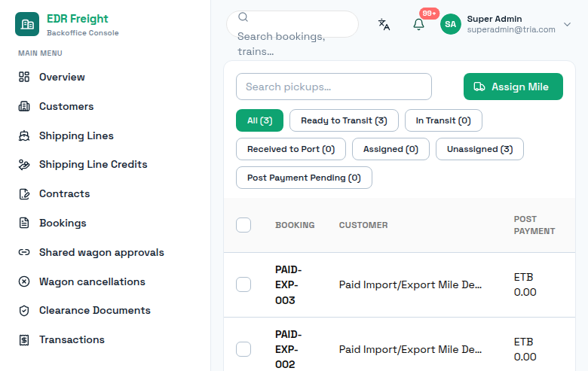
Task: Focus the Search pickups input field
Action: 334,87
